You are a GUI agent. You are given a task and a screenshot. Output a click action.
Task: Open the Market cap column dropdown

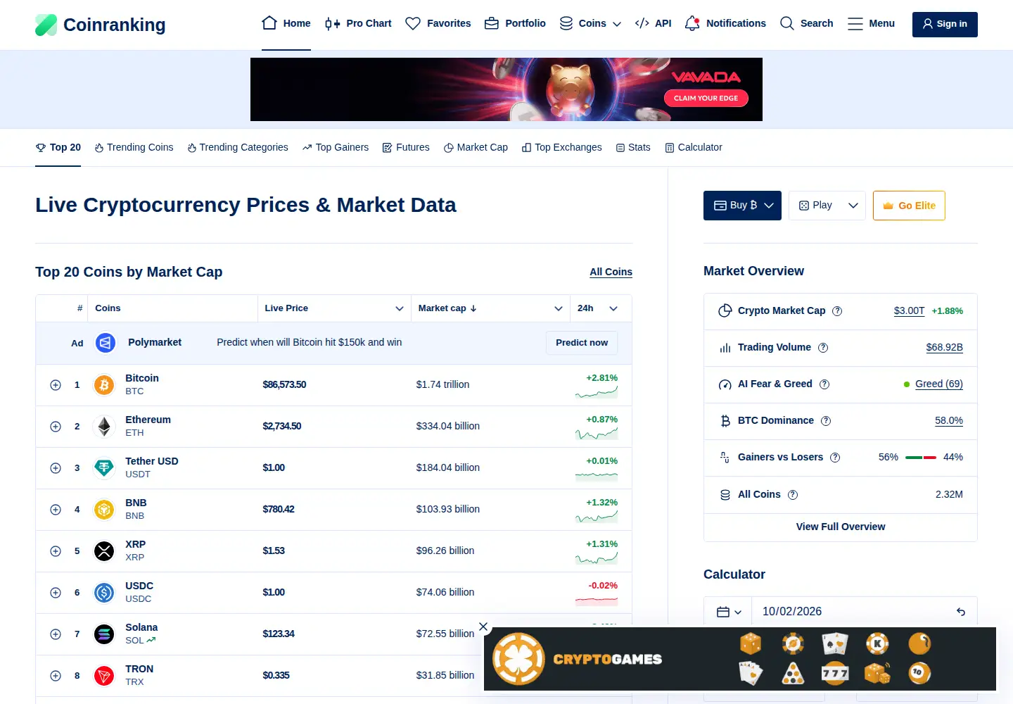pyautogui.click(x=559, y=308)
